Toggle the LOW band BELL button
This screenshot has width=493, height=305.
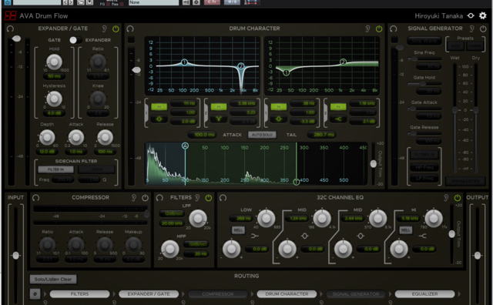coord(238,230)
